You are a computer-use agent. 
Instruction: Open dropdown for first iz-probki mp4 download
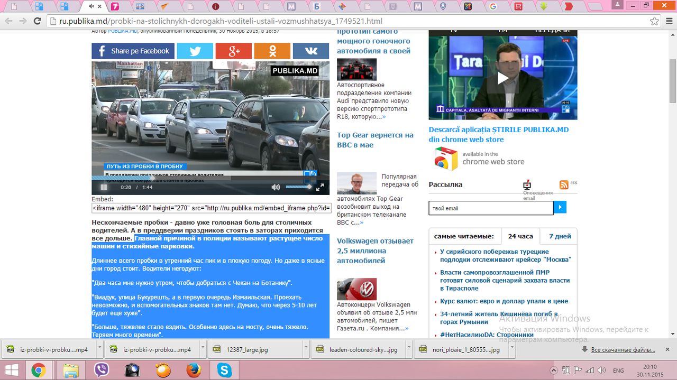tap(99, 349)
